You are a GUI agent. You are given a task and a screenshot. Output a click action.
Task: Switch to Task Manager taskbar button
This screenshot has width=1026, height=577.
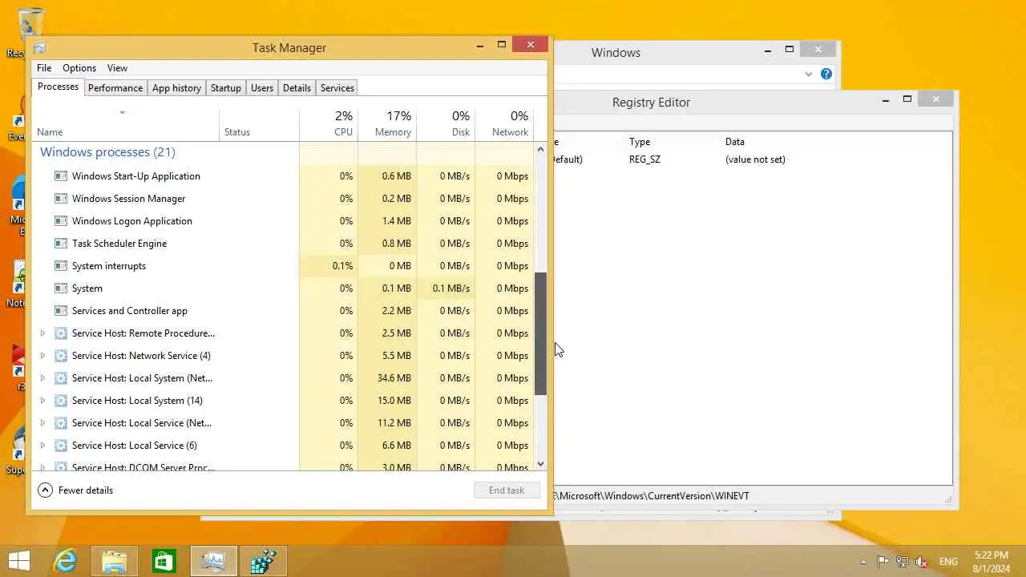click(x=213, y=561)
